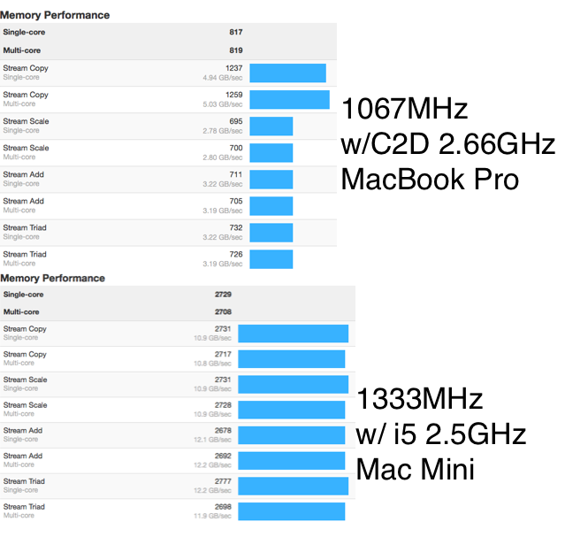This screenshot has width=565, height=537.
Task: Click the first Memory Performance heading
Action: 55,15
